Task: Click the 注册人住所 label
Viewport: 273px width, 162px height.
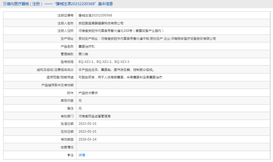Action: click(x=65, y=31)
